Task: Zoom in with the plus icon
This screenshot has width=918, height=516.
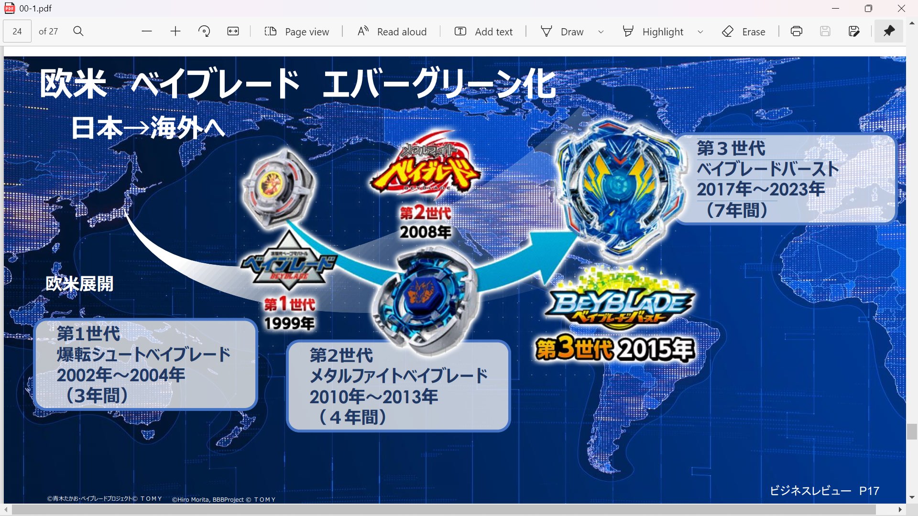Action: point(175,32)
